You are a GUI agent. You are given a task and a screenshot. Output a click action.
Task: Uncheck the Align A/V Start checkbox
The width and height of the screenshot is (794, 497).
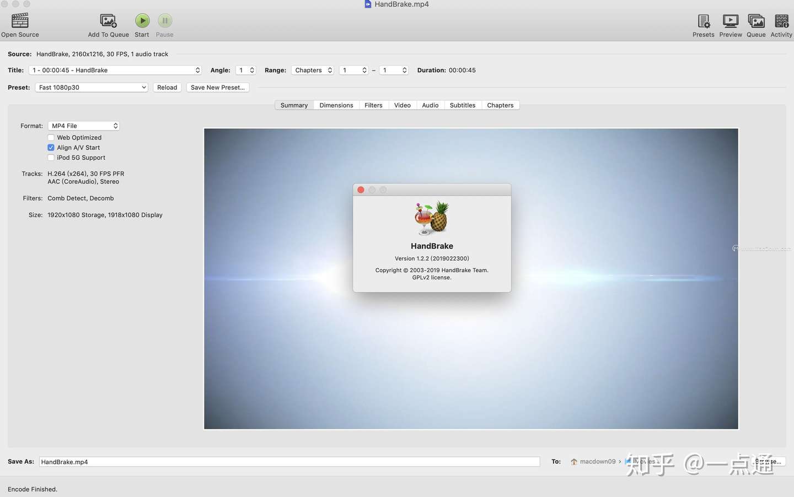click(51, 148)
